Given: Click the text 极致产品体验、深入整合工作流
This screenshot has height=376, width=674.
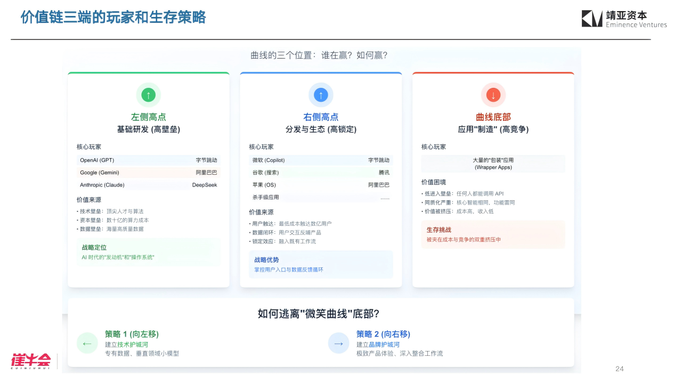Looking at the screenshot, I should [x=400, y=354].
